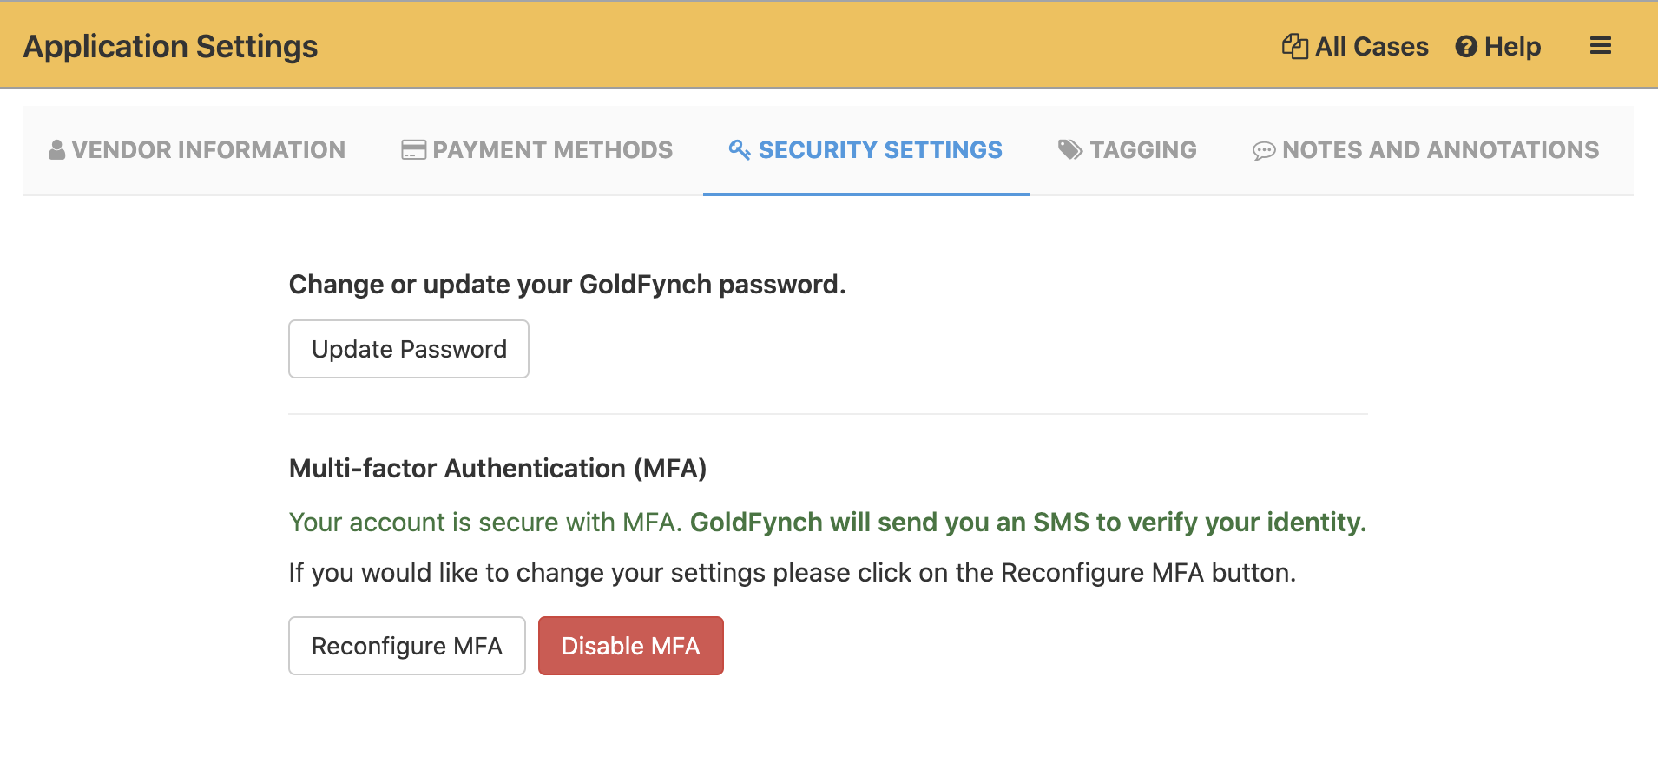1658x776 pixels.
Task: Click the speech bubble icon beside Notes and Annotations
Action: point(1265,149)
